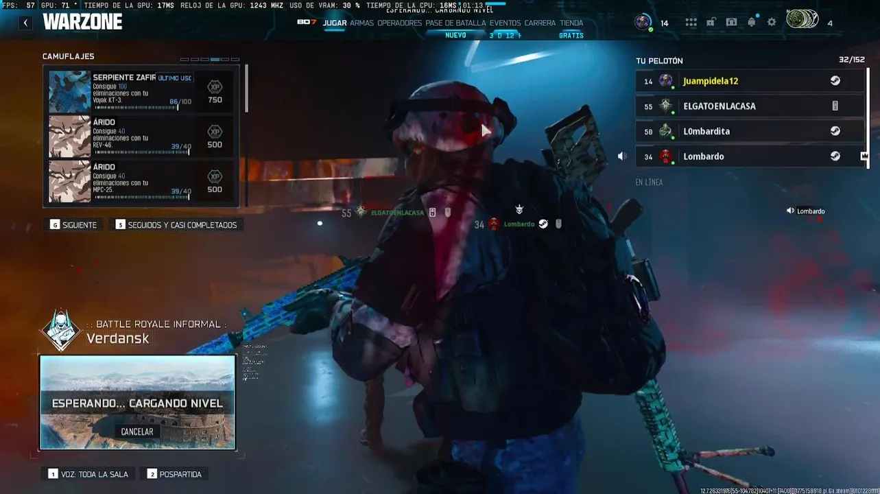
Task: Click TU PELOTÓN header
Action: click(x=659, y=61)
